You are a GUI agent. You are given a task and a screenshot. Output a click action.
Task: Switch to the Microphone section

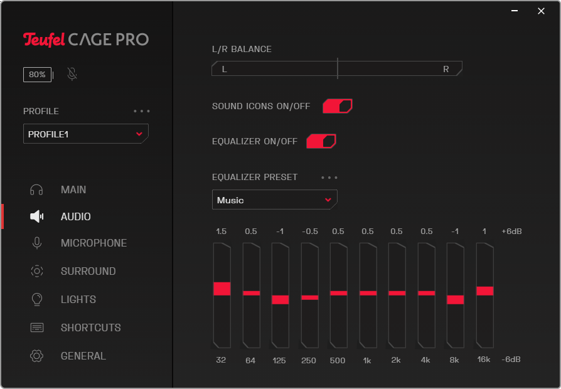point(93,243)
